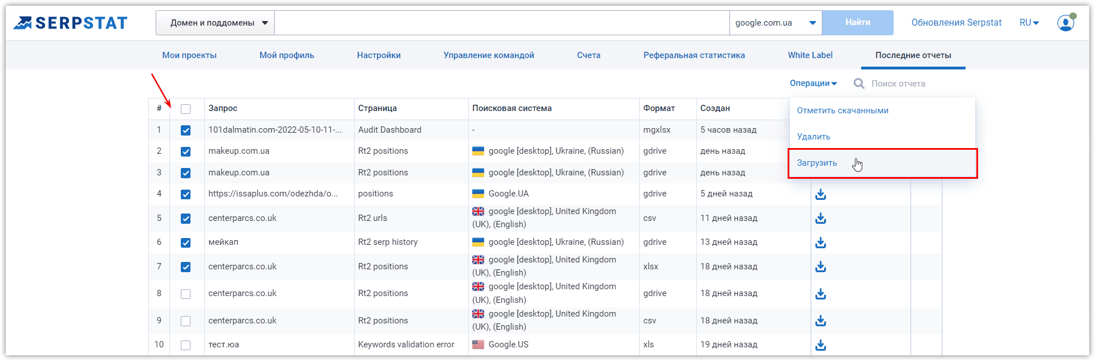Check the row 9 centerparcs.co.uk checkbox
The height and width of the screenshot is (361, 1095).
pos(186,321)
